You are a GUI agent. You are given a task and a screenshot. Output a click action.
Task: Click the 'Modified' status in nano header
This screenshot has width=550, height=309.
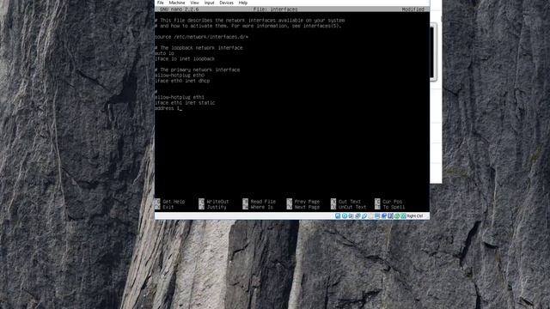(412, 9)
